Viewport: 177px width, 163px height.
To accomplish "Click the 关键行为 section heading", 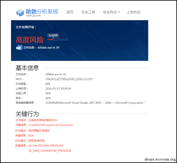I will pos(27,114).
